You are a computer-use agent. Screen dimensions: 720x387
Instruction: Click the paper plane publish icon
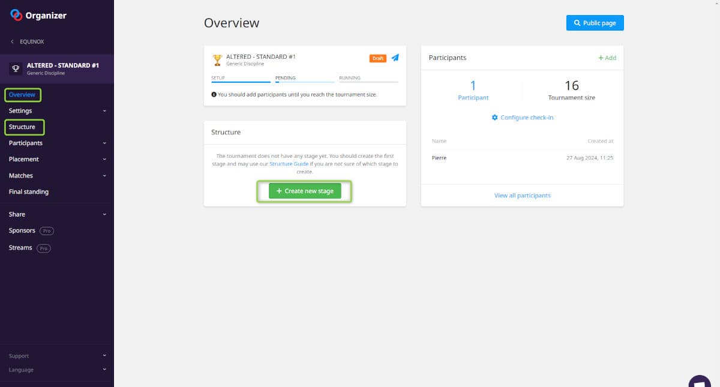tap(395, 58)
